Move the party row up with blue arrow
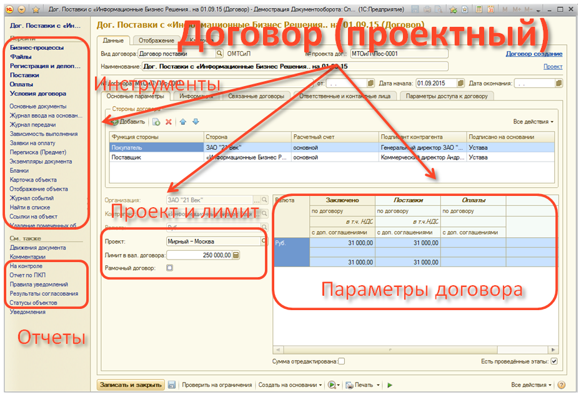This screenshot has height=395, width=581. click(x=183, y=122)
